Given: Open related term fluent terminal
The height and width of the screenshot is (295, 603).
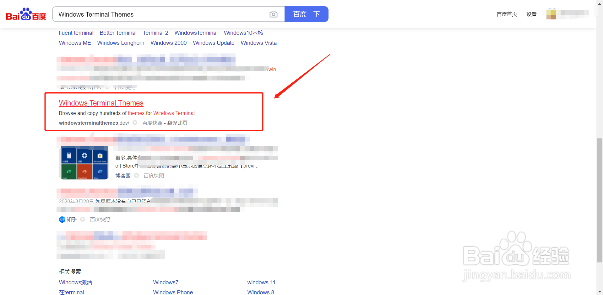Looking at the screenshot, I should 76,33.
